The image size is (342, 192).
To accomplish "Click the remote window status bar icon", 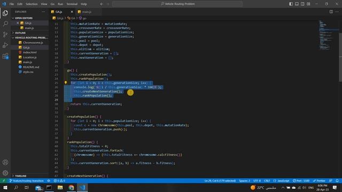I will pos(4,181).
